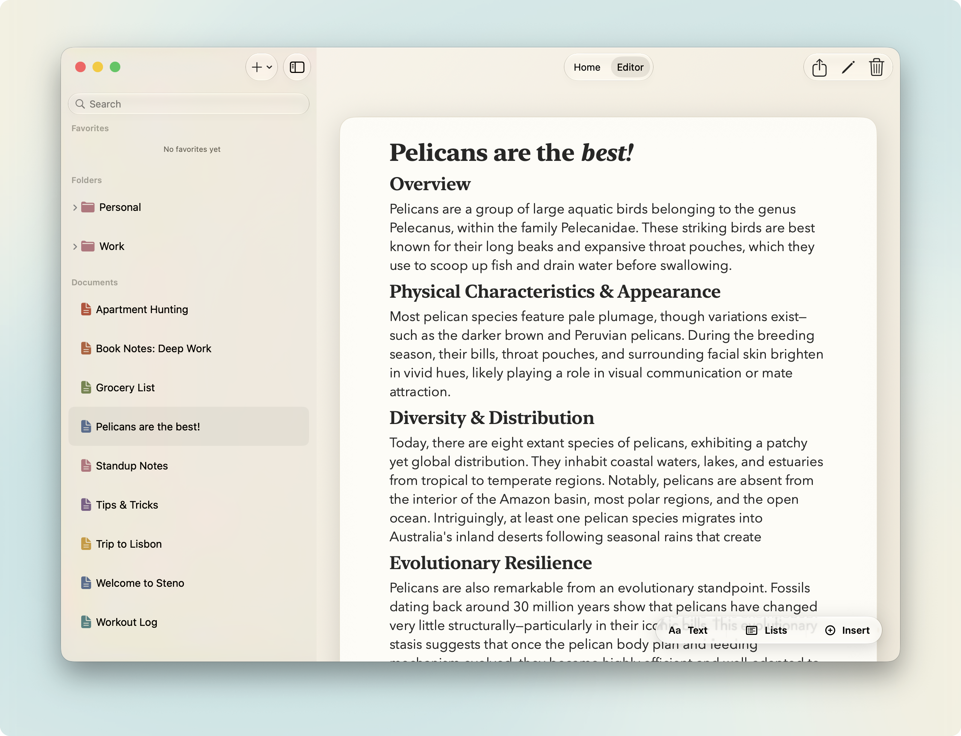Open the Aa Text formatting menu

tap(688, 630)
